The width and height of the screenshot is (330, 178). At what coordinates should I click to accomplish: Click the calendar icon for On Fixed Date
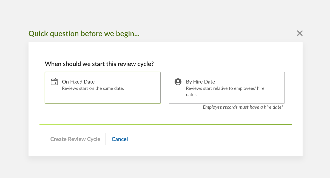54,82
